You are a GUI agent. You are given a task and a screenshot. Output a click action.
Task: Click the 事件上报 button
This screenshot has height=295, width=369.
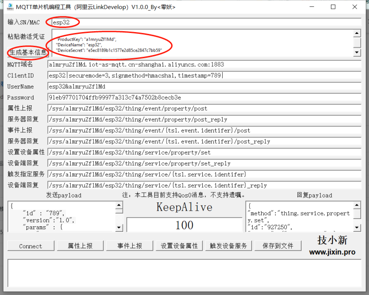(x=130, y=246)
